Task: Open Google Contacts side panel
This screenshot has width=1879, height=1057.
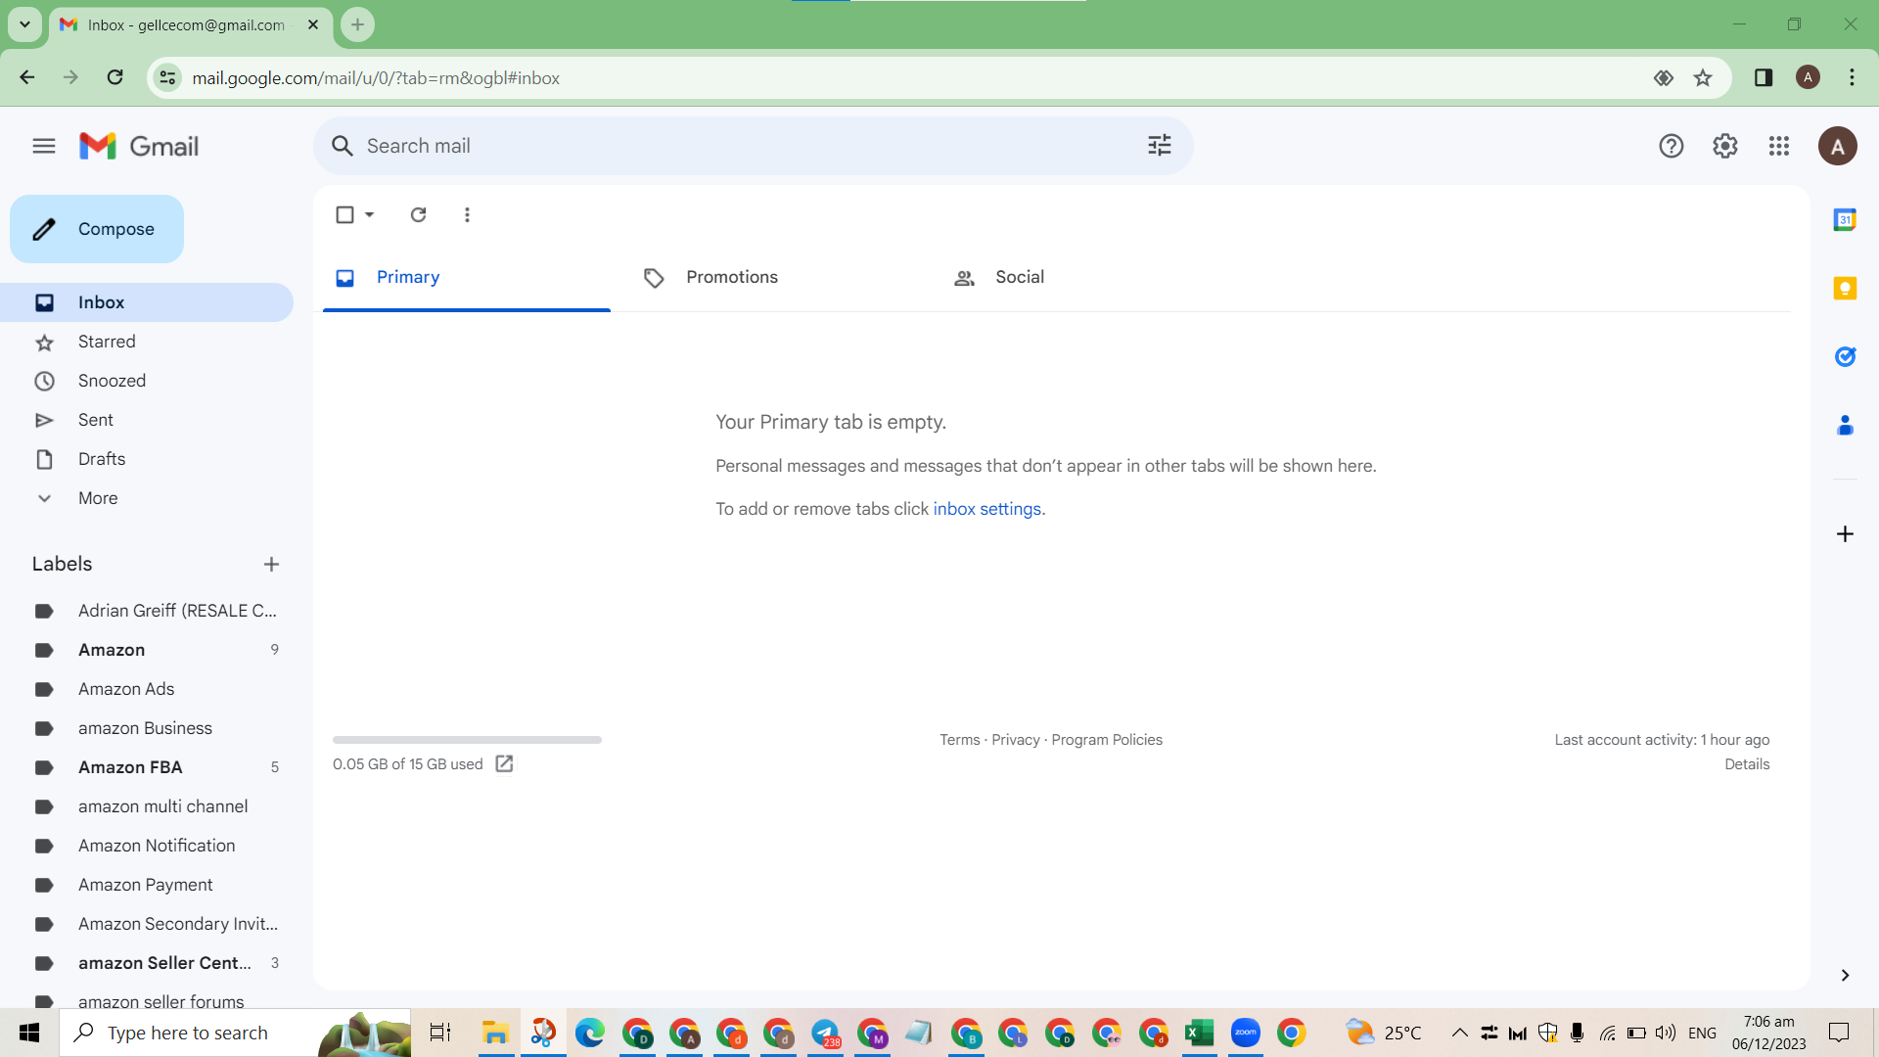Action: pos(1845,425)
